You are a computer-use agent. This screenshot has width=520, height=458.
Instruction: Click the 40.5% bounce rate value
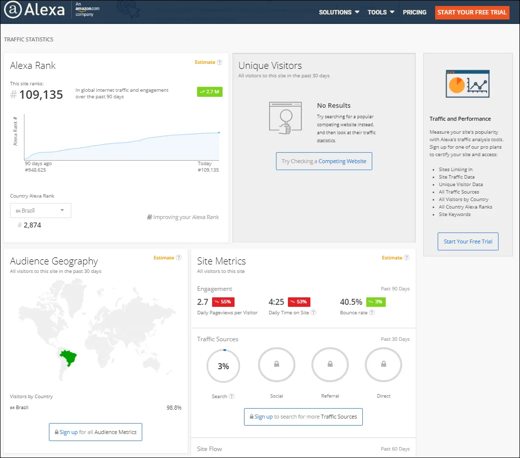click(x=351, y=302)
